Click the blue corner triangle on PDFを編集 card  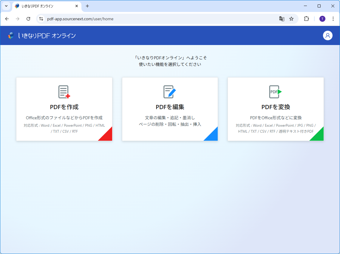tap(213, 136)
